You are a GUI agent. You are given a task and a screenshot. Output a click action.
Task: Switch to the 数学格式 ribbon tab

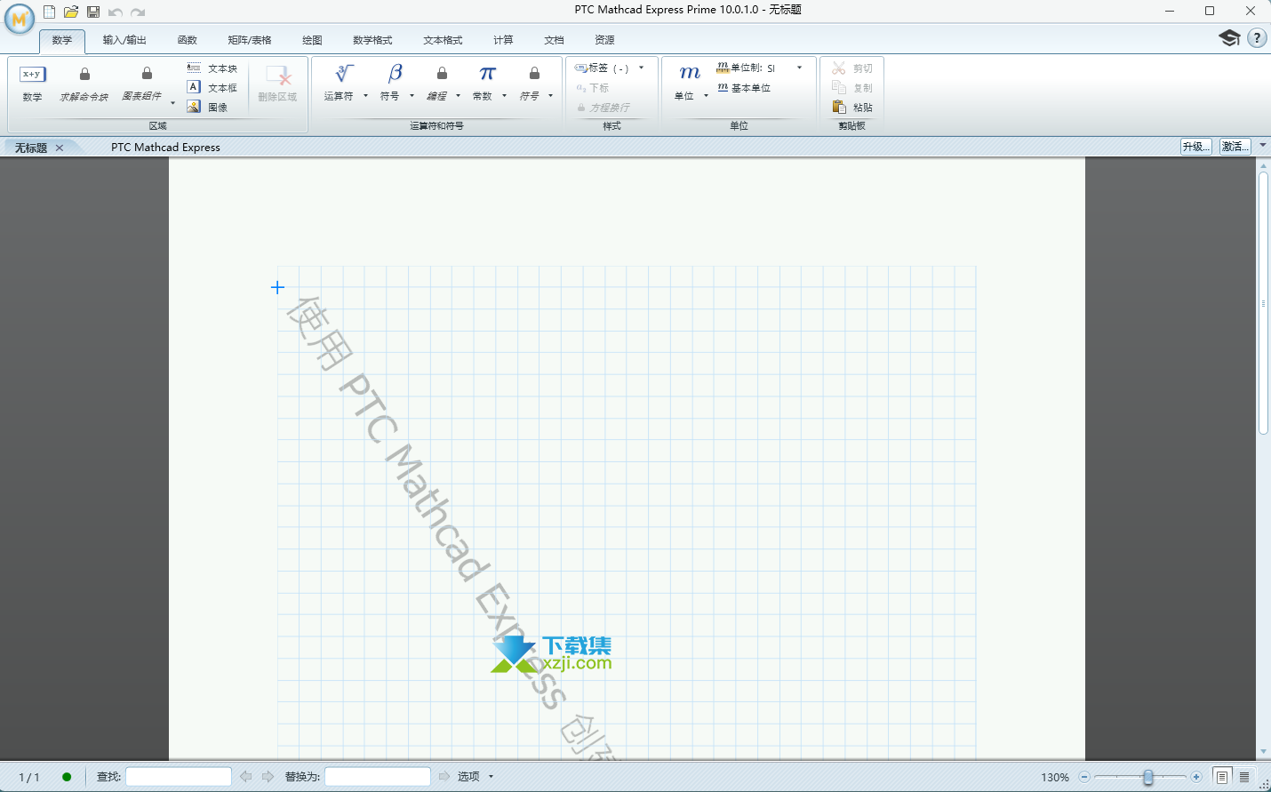(372, 40)
